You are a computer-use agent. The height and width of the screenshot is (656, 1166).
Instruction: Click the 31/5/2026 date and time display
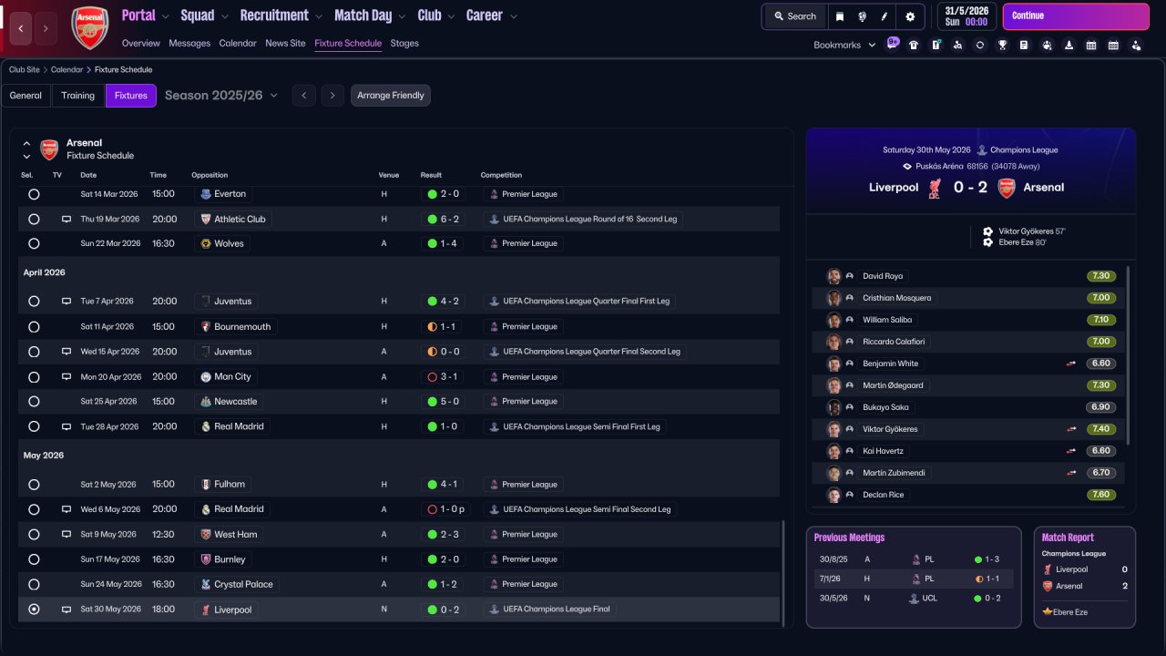point(966,16)
